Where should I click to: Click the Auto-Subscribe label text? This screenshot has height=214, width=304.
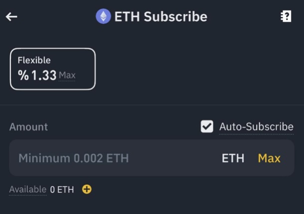point(256,127)
